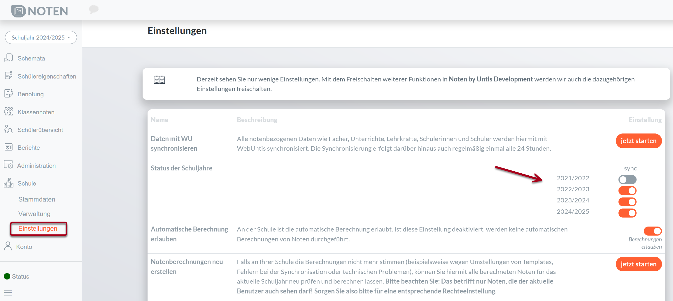Open the Schuljahr 2024/2025 dropdown

[x=41, y=38]
